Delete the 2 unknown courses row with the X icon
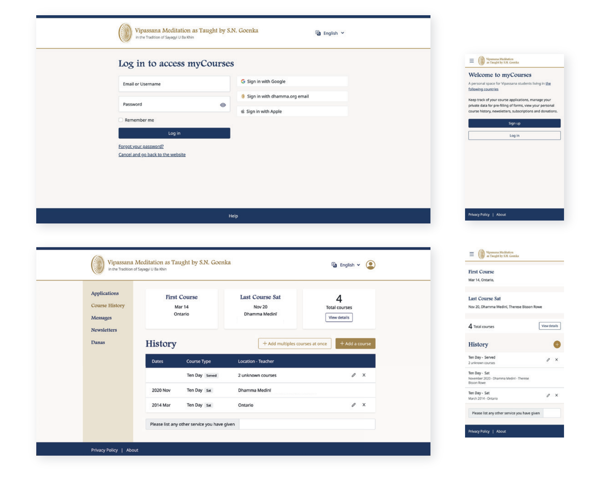 [364, 375]
